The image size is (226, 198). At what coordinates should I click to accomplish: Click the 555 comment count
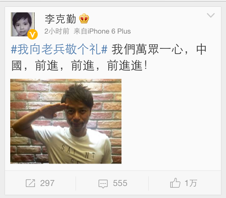click(120, 183)
